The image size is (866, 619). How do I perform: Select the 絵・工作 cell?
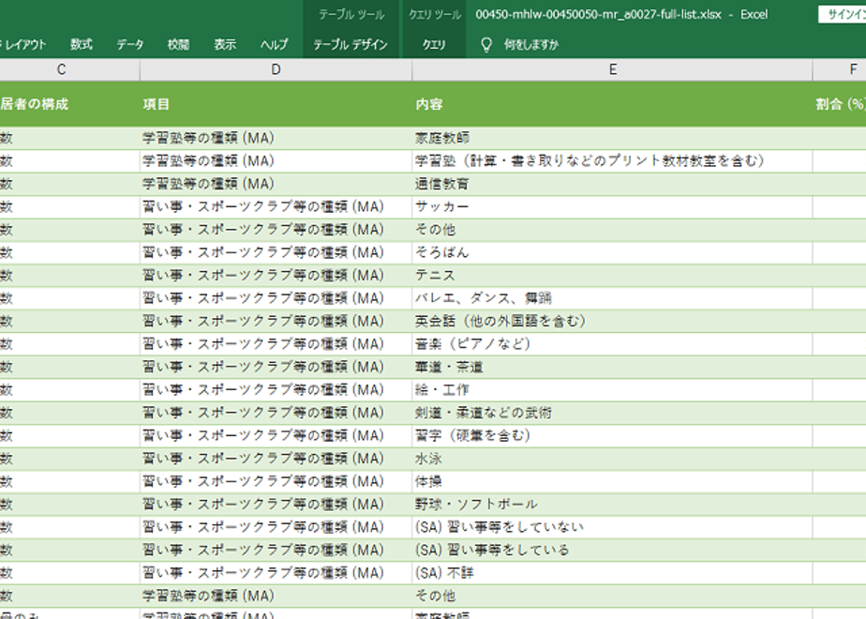tap(612, 390)
